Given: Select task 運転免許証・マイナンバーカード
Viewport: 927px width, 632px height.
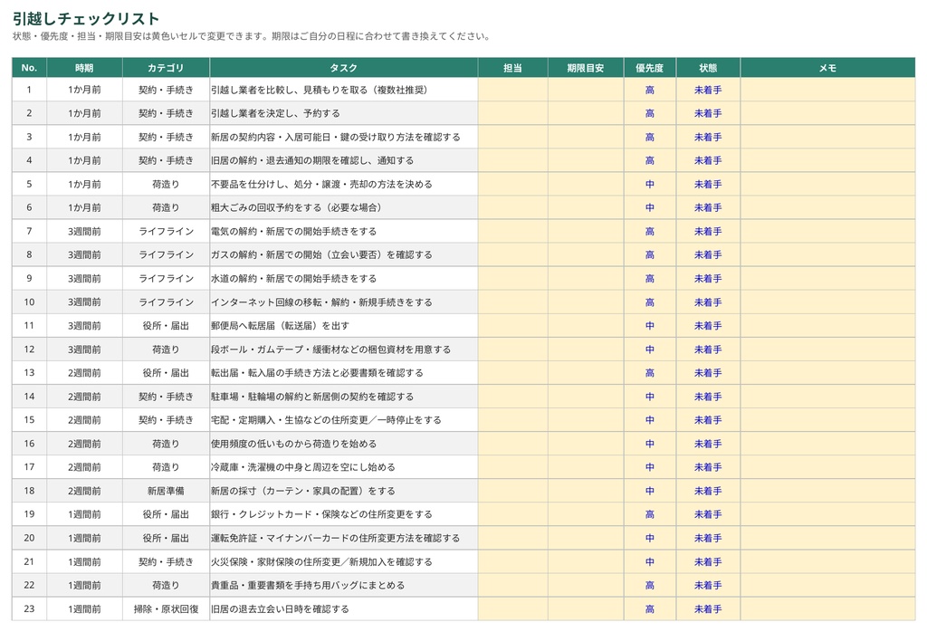Looking at the screenshot, I should 343,538.
